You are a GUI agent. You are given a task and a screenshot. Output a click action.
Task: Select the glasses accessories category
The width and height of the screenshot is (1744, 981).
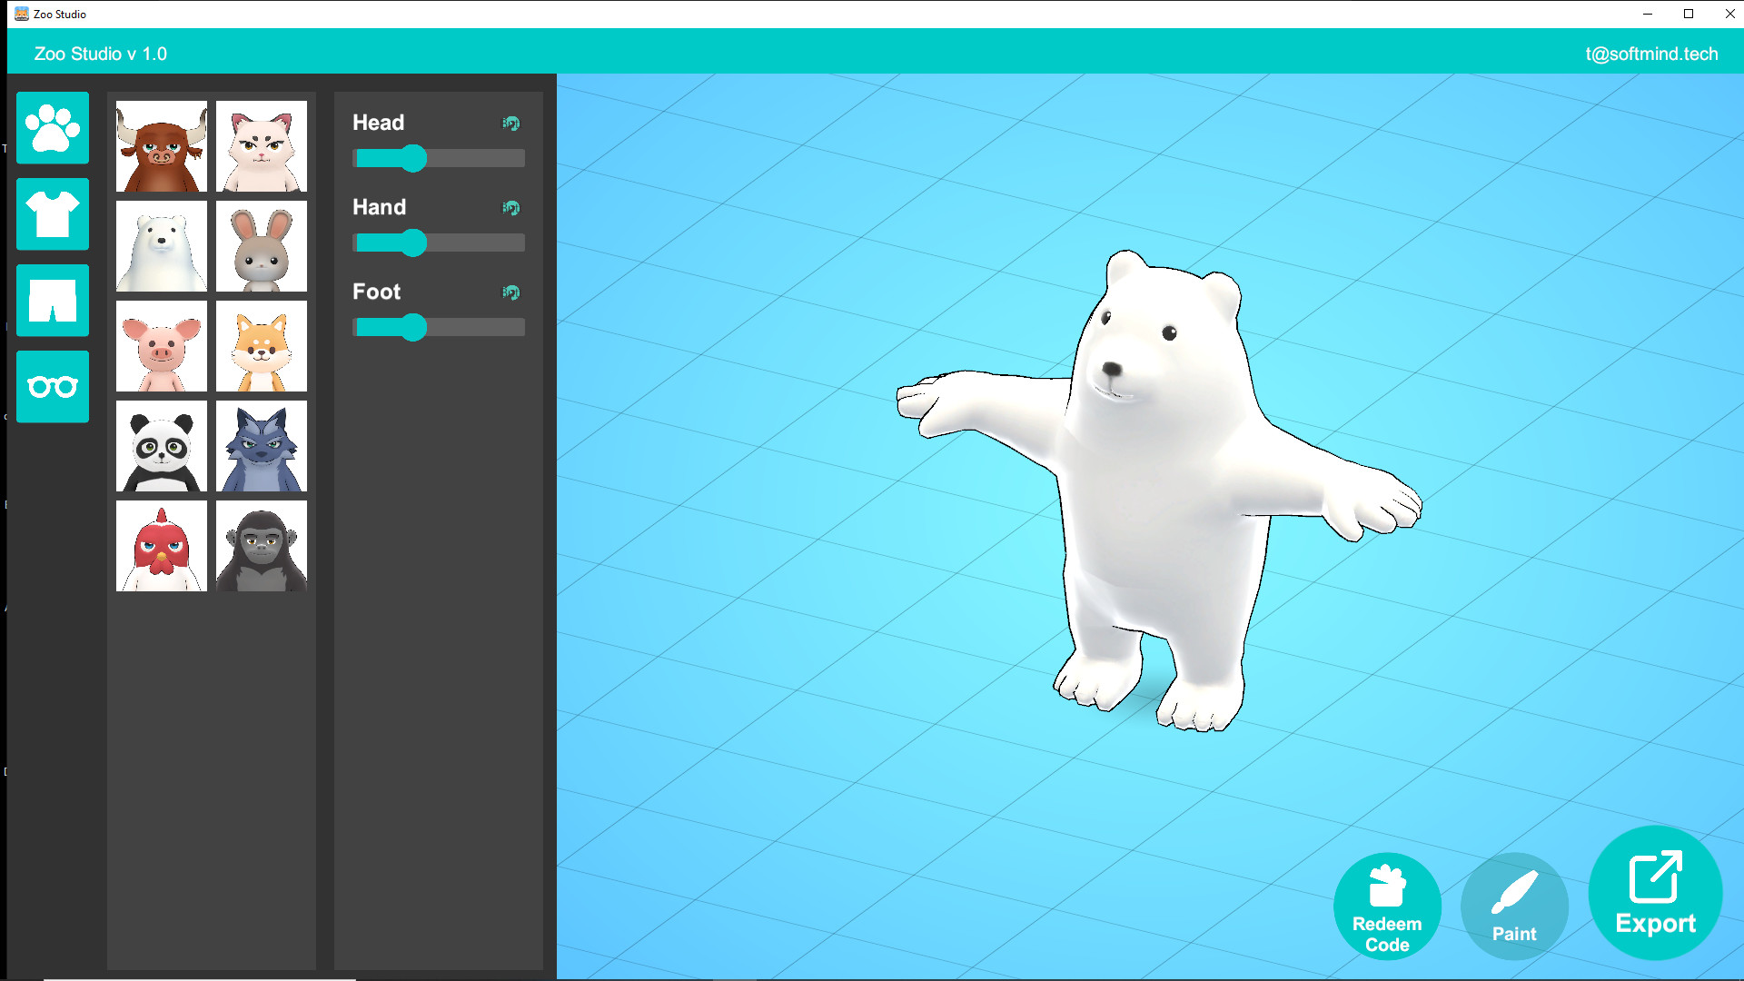click(x=52, y=386)
